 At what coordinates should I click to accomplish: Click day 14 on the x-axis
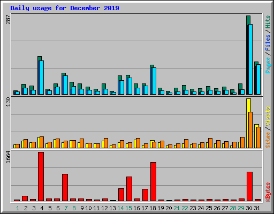[120, 208]
